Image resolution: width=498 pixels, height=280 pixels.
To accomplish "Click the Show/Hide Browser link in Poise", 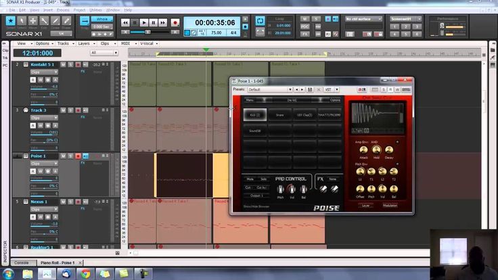I will [256, 207].
